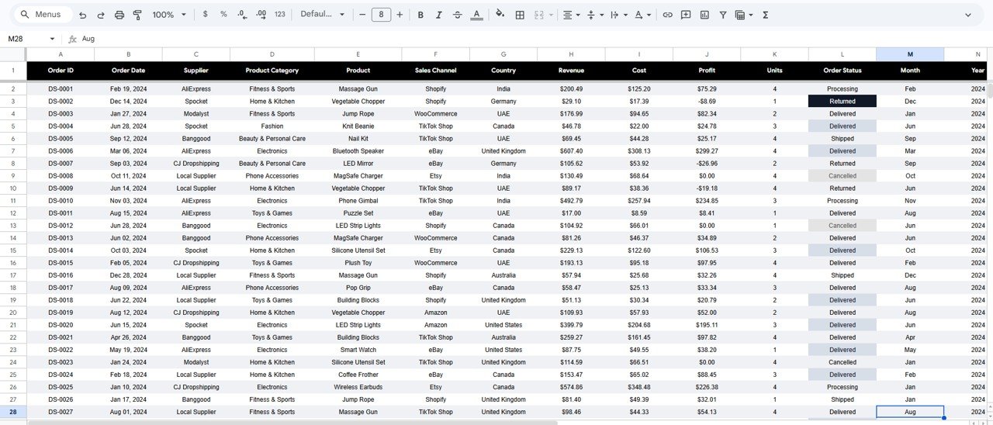993x425 pixels.
Task: Create a filter
Action: point(723,15)
